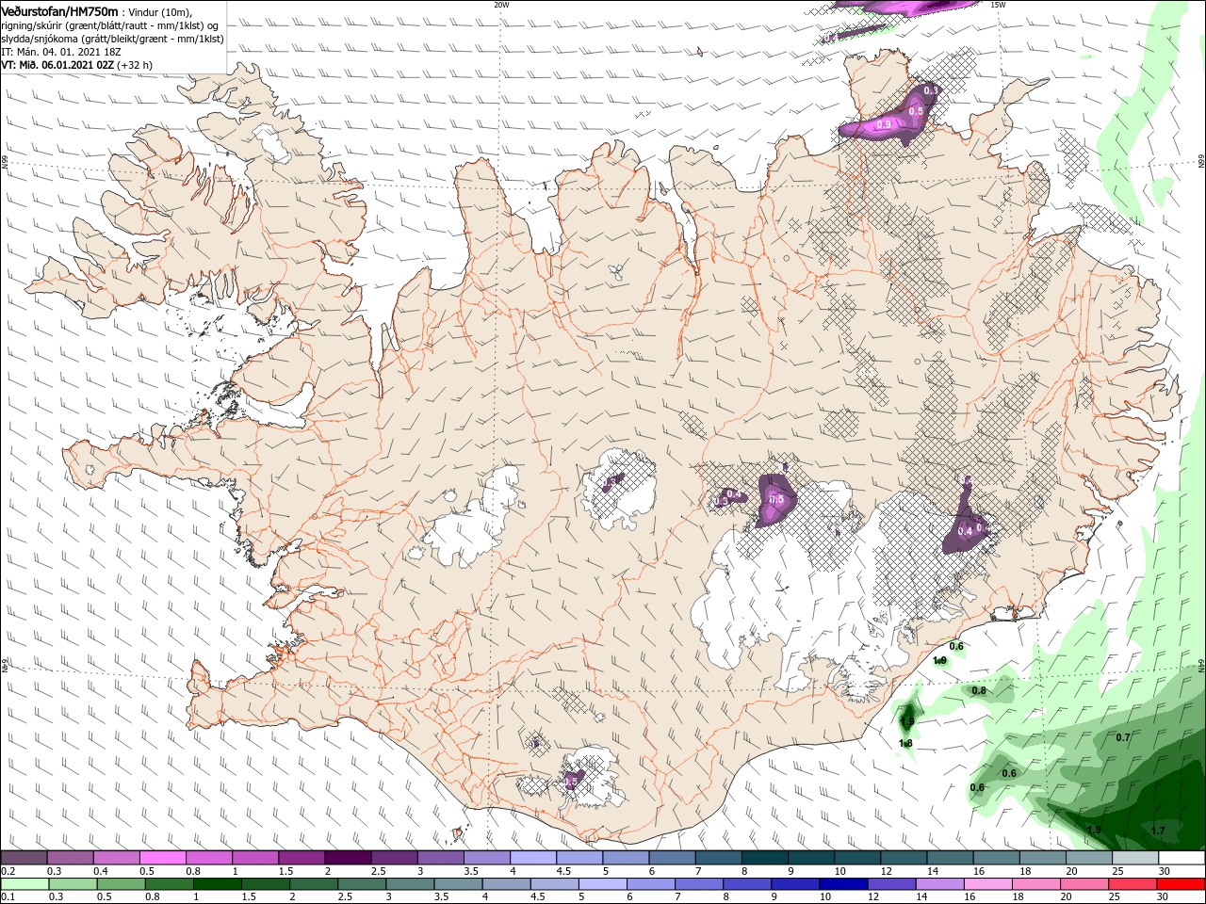Click the 1.5 snow value on the southern glacier
This screenshot has width=1206, height=904.
coord(570,782)
